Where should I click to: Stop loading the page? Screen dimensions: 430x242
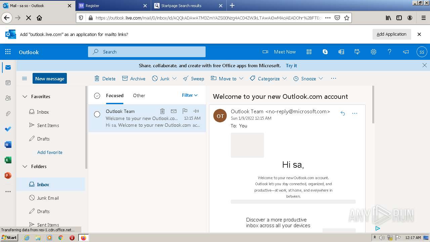[29, 18]
